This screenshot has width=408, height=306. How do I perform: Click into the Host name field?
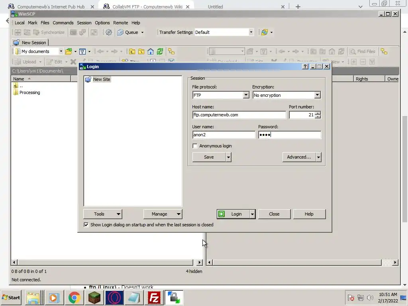239,115
